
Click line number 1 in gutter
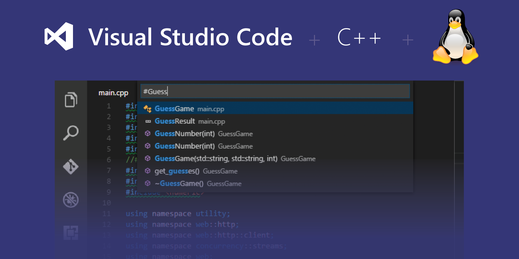[109, 106]
